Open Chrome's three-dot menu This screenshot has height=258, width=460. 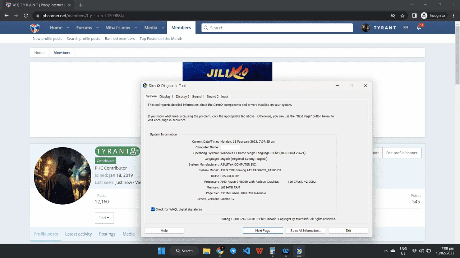453,16
